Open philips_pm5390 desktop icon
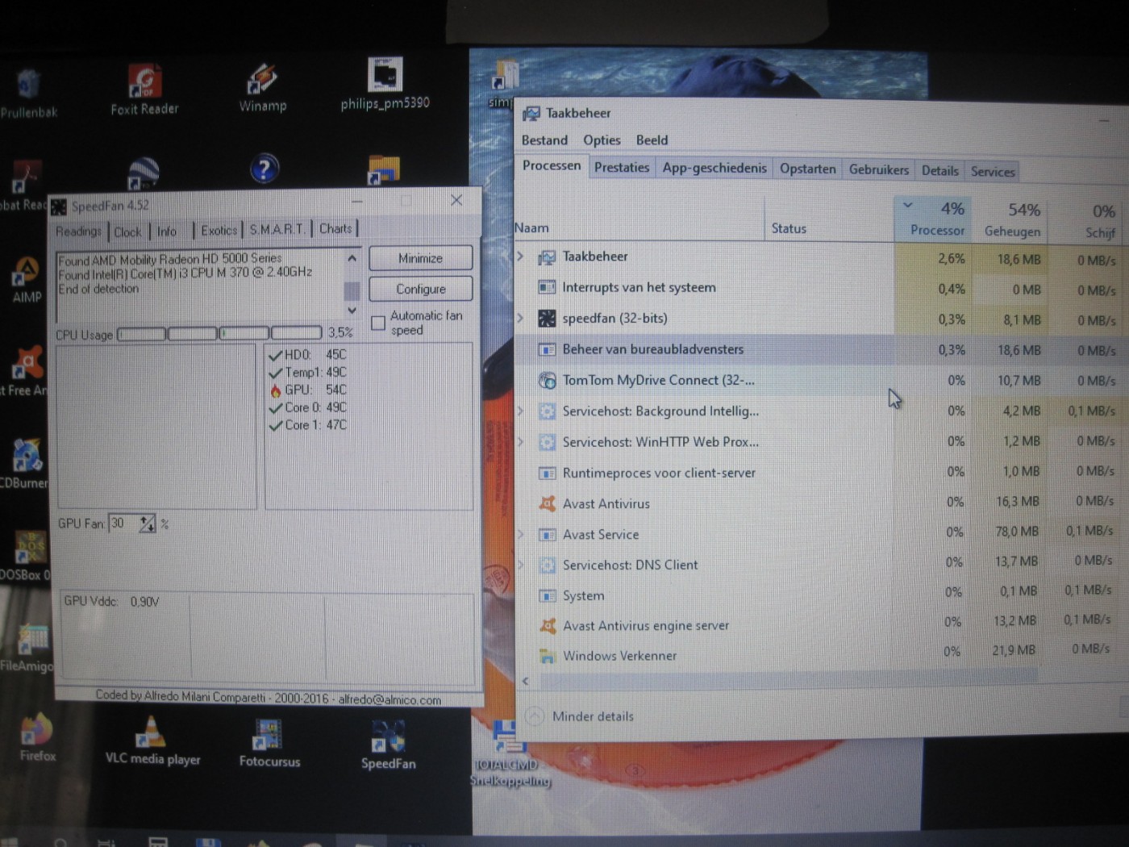The width and height of the screenshot is (1129, 847). point(385,84)
